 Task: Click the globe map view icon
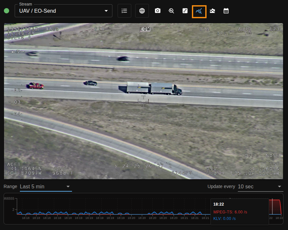pyautogui.click(x=142, y=11)
